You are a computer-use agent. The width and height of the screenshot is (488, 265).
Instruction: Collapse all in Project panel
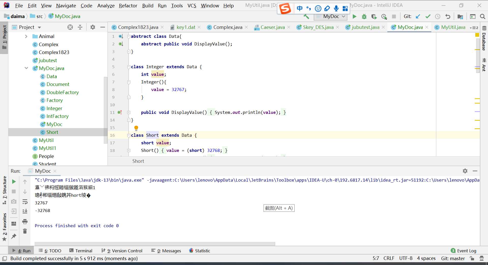[80, 27]
